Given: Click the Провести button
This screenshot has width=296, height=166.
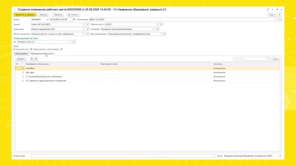Looking at the screenshot, I should 58,14.
